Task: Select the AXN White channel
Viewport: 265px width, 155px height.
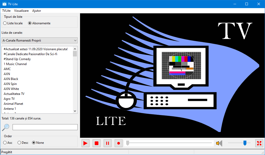Action: 37,89
